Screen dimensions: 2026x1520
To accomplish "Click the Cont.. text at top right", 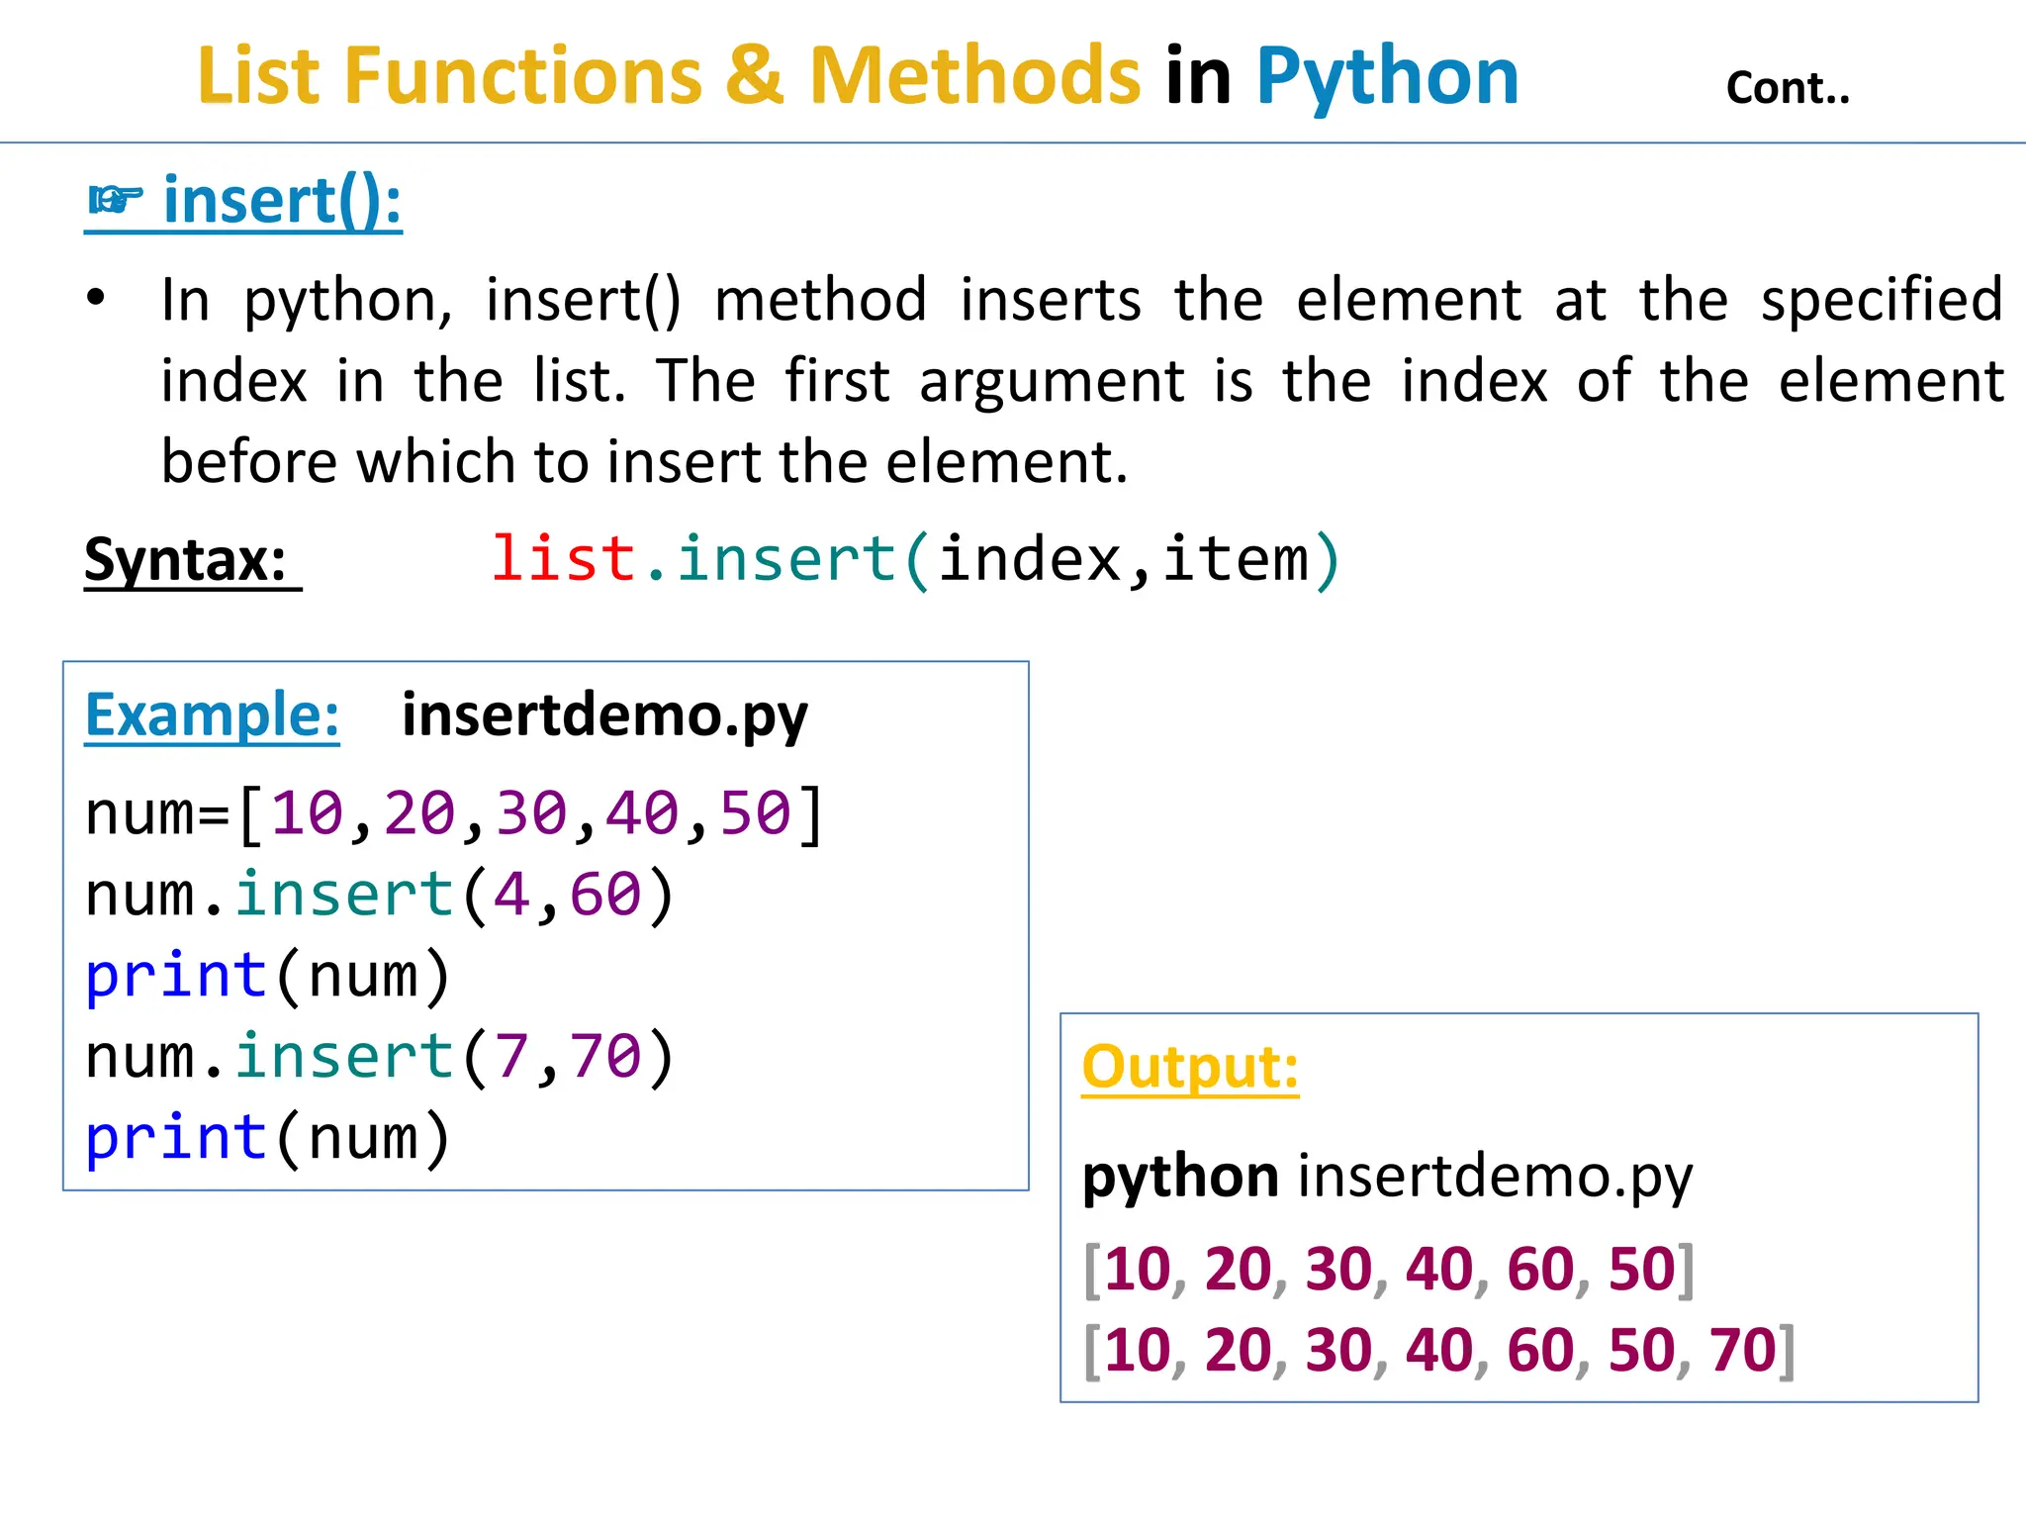I will (x=1787, y=89).
